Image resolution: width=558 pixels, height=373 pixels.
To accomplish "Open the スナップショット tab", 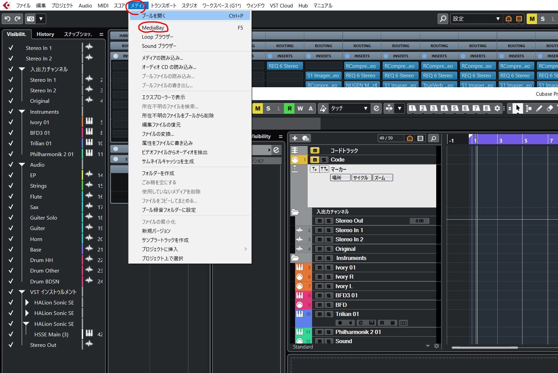I will 78,34.
